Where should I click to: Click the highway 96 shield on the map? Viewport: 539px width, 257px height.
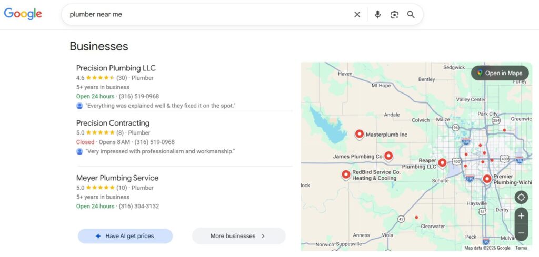pos(456,128)
